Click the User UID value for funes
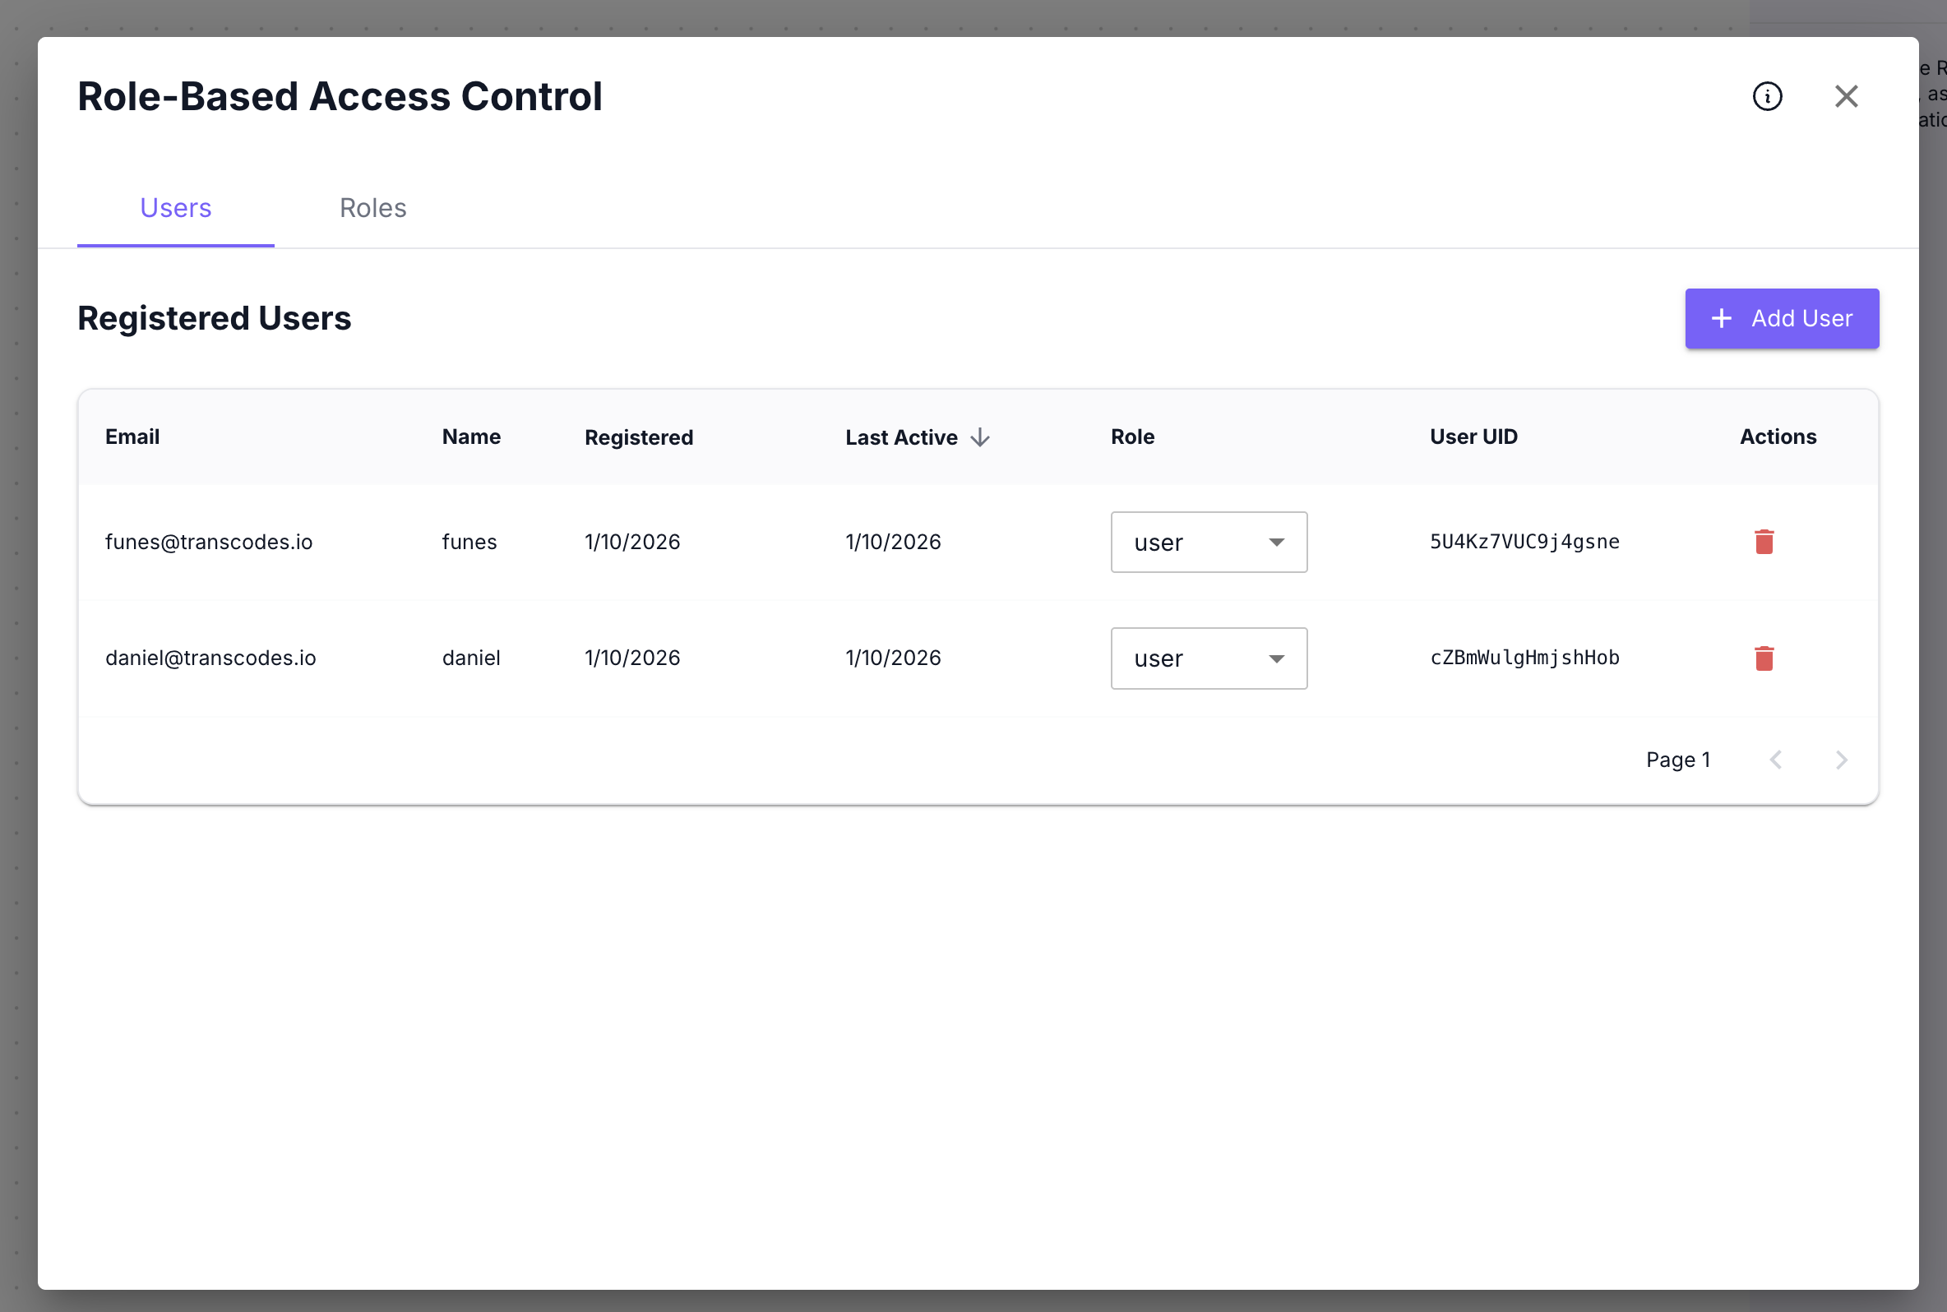 coord(1524,542)
